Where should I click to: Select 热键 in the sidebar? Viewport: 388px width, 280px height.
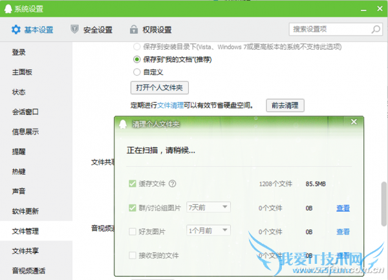tap(36, 171)
